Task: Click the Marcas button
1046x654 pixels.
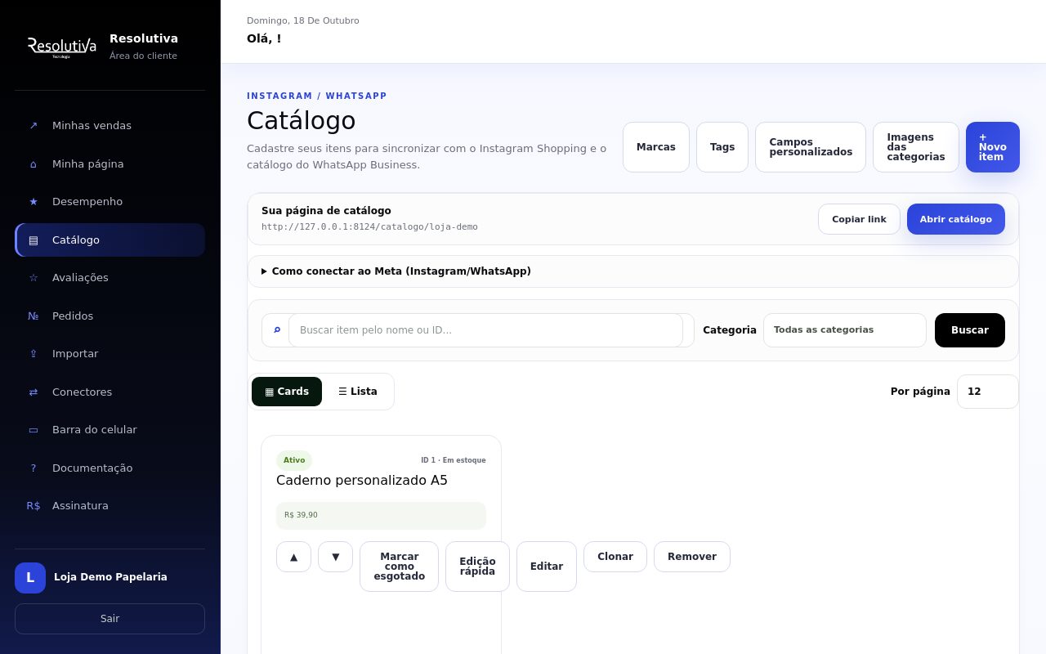Action: (x=656, y=147)
